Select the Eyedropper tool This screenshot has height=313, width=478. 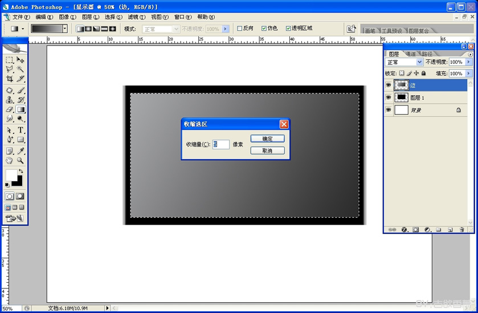click(21, 151)
